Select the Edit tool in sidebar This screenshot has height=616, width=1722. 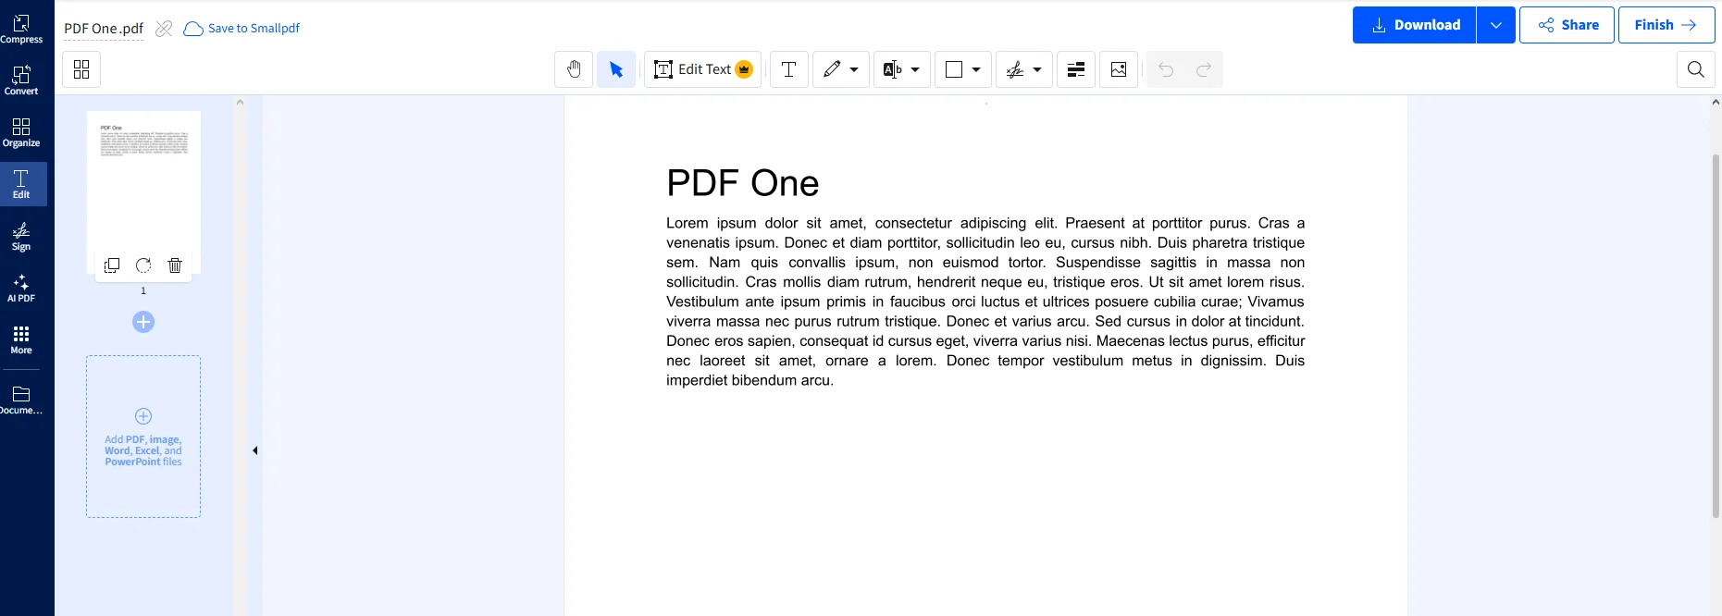coord(21,184)
